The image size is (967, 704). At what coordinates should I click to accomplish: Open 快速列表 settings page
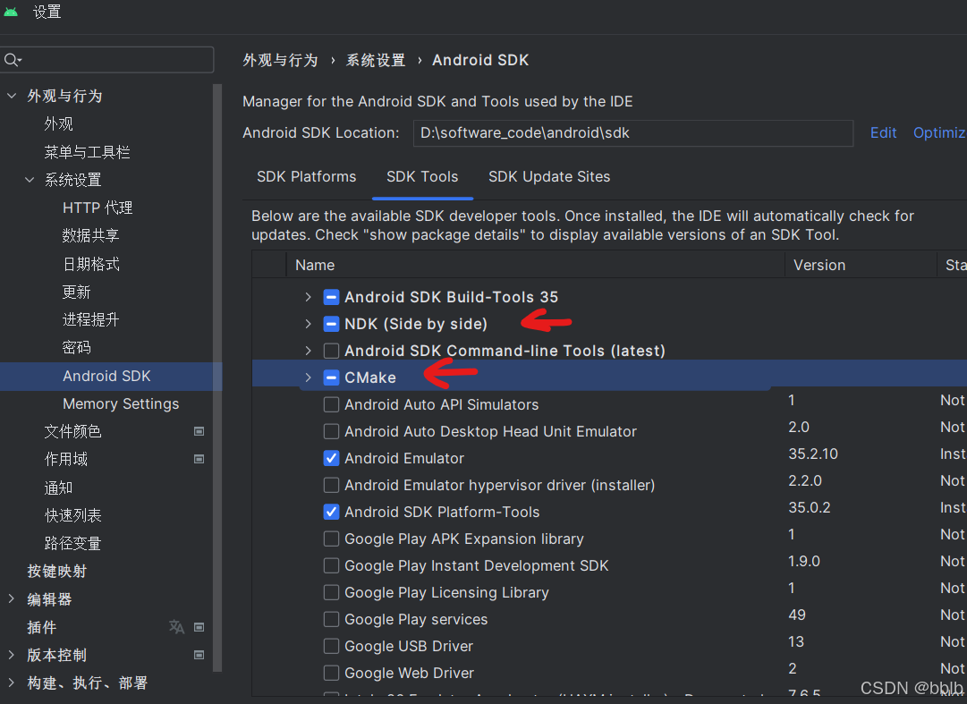[72, 515]
